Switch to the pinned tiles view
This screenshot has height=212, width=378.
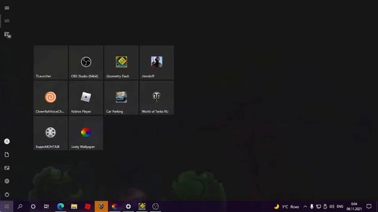pos(6,21)
